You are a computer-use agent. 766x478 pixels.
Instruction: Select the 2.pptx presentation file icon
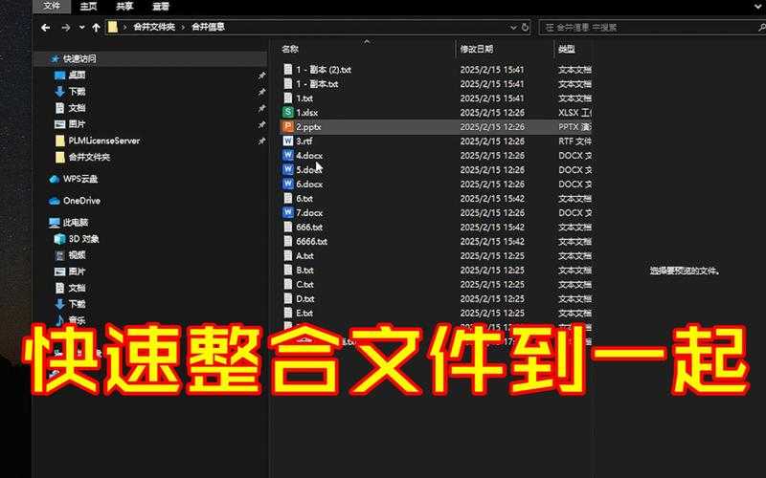287,126
